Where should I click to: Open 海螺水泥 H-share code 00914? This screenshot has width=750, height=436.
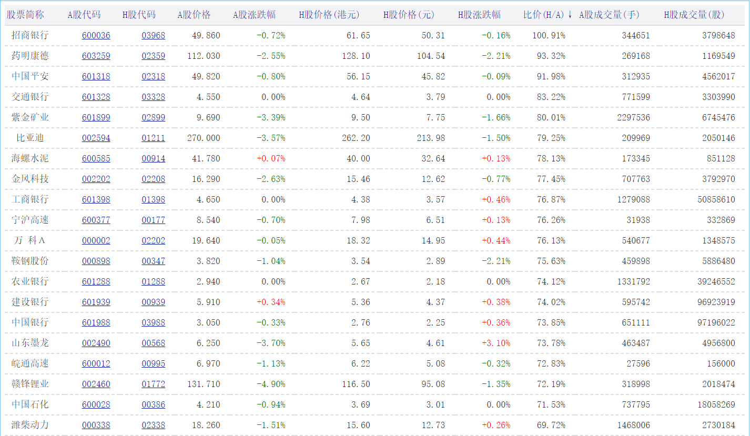coord(154,158)
